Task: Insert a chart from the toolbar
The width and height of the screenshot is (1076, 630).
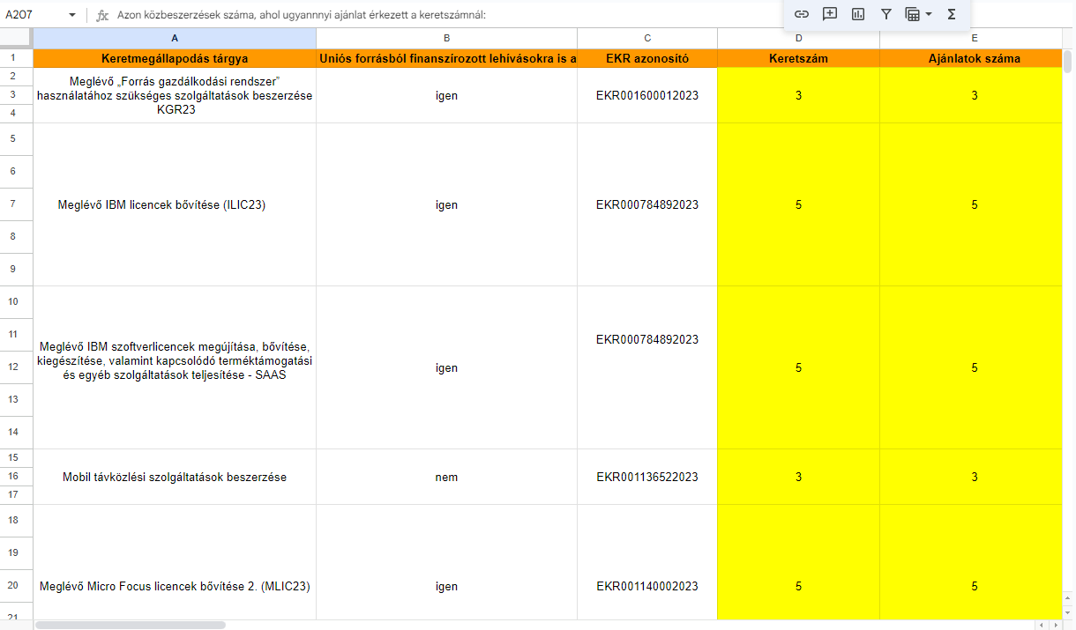Action: point(857,14)
